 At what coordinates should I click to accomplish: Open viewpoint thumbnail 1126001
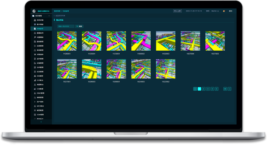click(x=67, y=41)
